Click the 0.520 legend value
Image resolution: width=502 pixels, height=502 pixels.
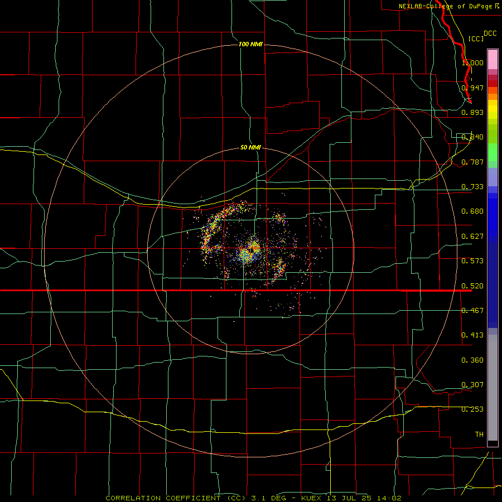[472, 286]
